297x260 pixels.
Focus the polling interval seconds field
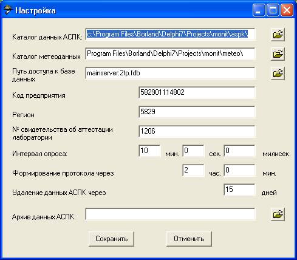[193, 151]
